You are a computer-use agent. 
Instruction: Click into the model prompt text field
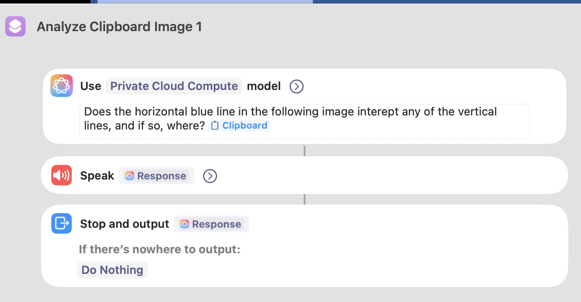click(304, 122)
